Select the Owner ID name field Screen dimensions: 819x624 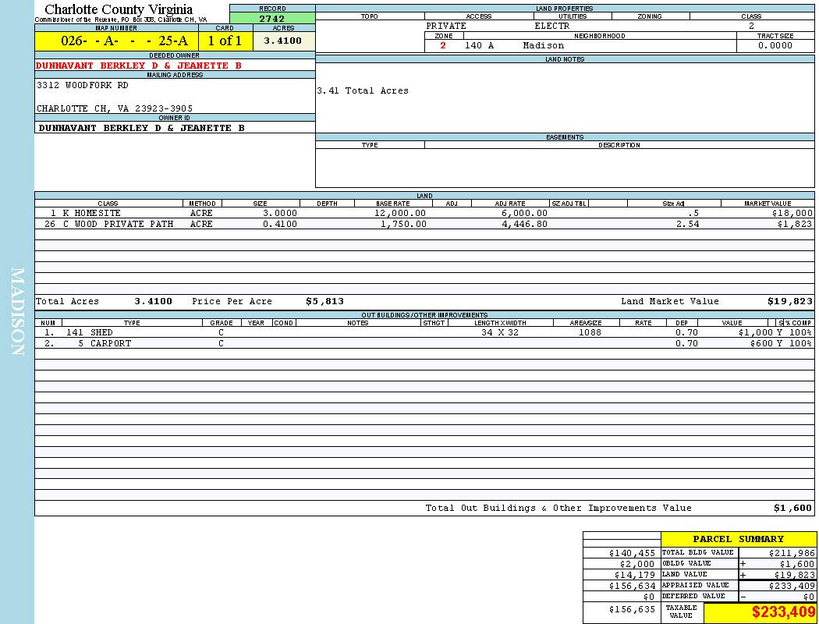point(141,127)
